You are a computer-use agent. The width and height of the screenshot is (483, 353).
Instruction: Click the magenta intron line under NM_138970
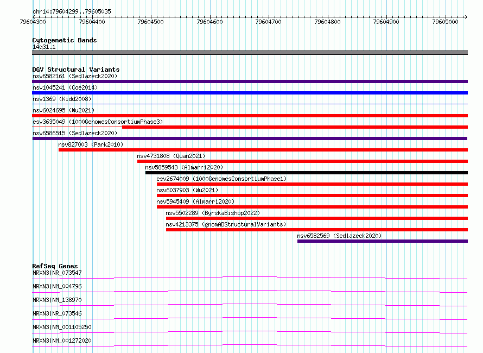[x=250, y=304]
